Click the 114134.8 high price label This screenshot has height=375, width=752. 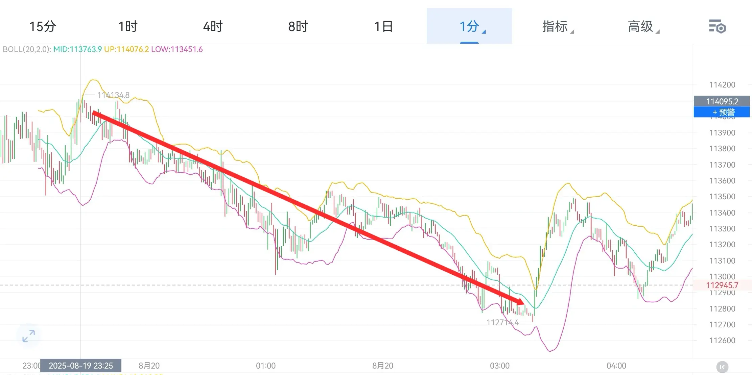[113, 95]
